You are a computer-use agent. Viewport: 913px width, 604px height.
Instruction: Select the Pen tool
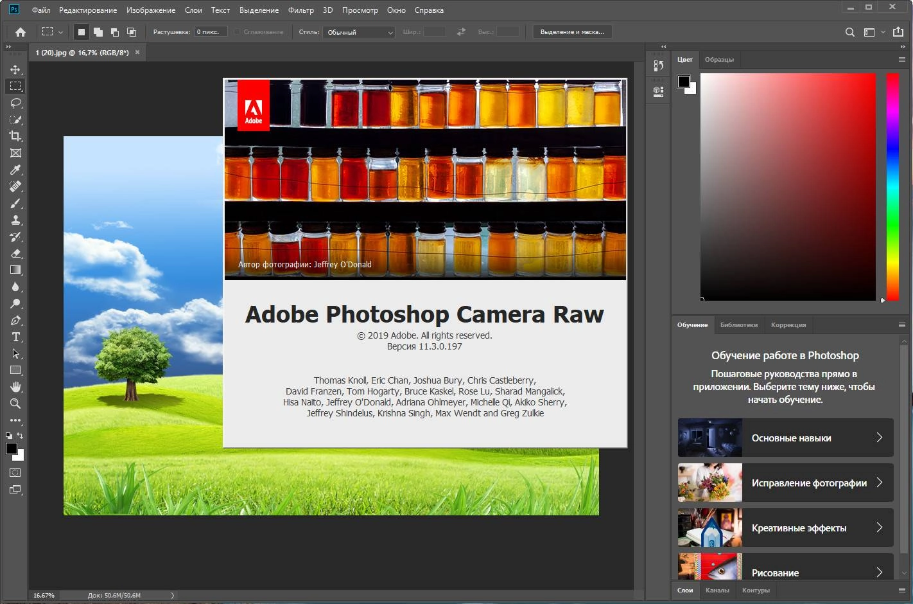(x=15, y=320)
